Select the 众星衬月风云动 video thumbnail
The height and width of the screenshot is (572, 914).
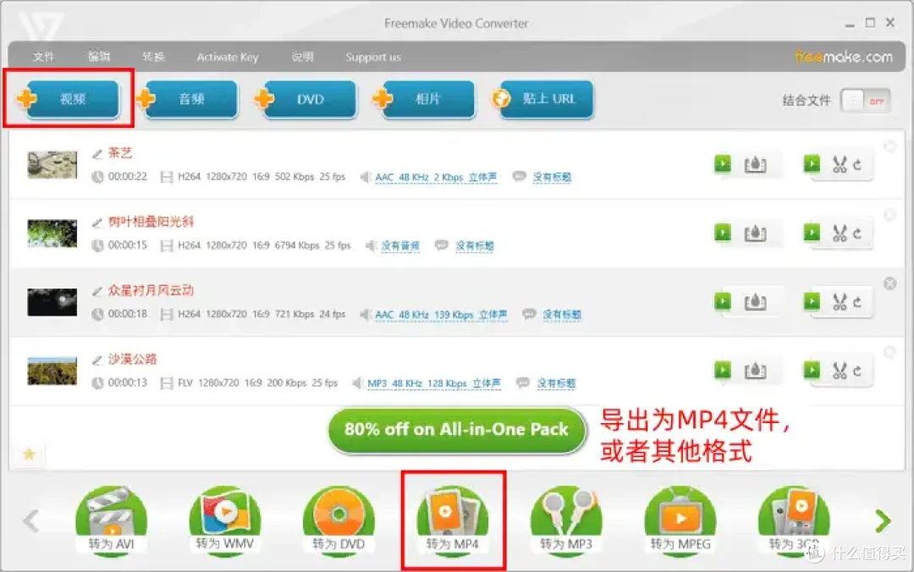point(52,302)
